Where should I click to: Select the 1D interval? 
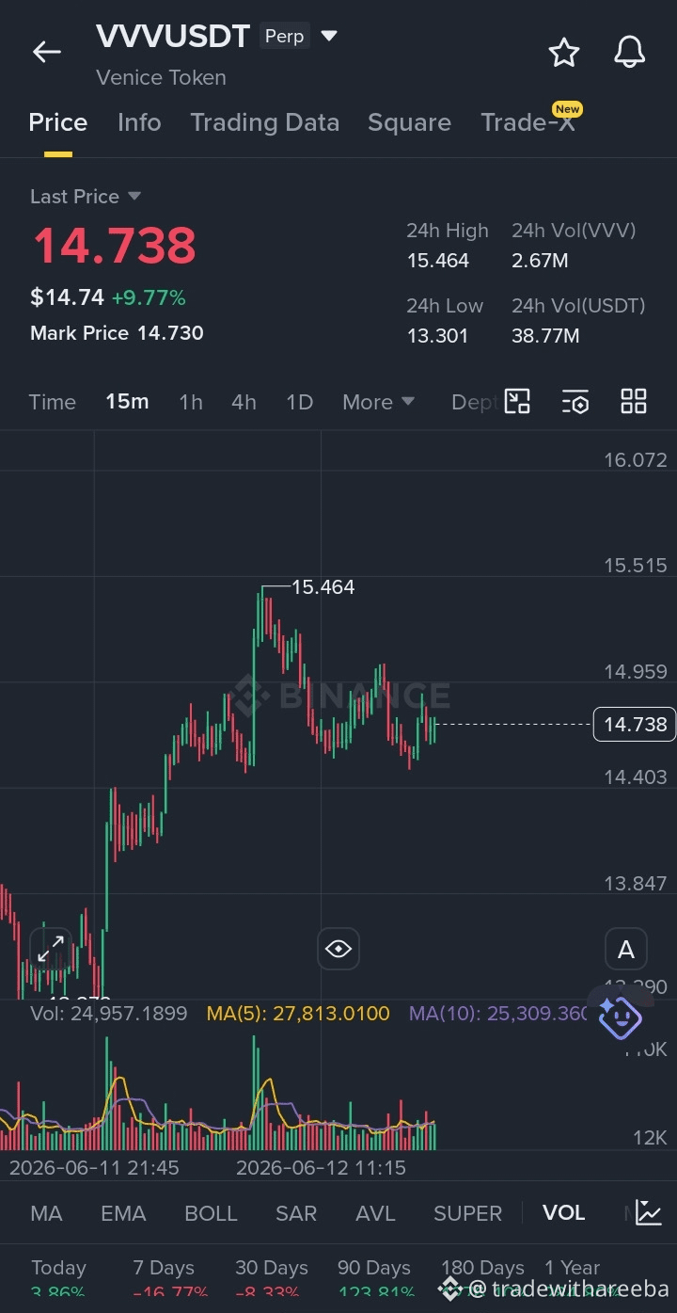click(299, 402)
